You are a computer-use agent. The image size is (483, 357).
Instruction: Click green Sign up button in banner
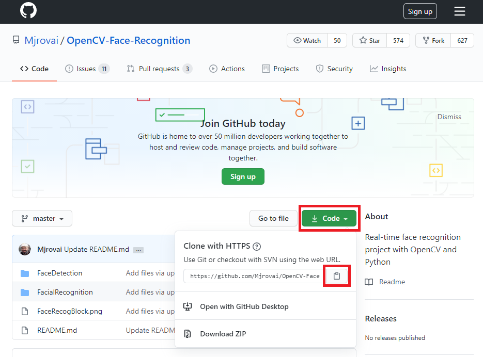(243, 176)
